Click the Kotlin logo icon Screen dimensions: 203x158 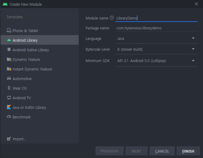click(x=9, y=107)
